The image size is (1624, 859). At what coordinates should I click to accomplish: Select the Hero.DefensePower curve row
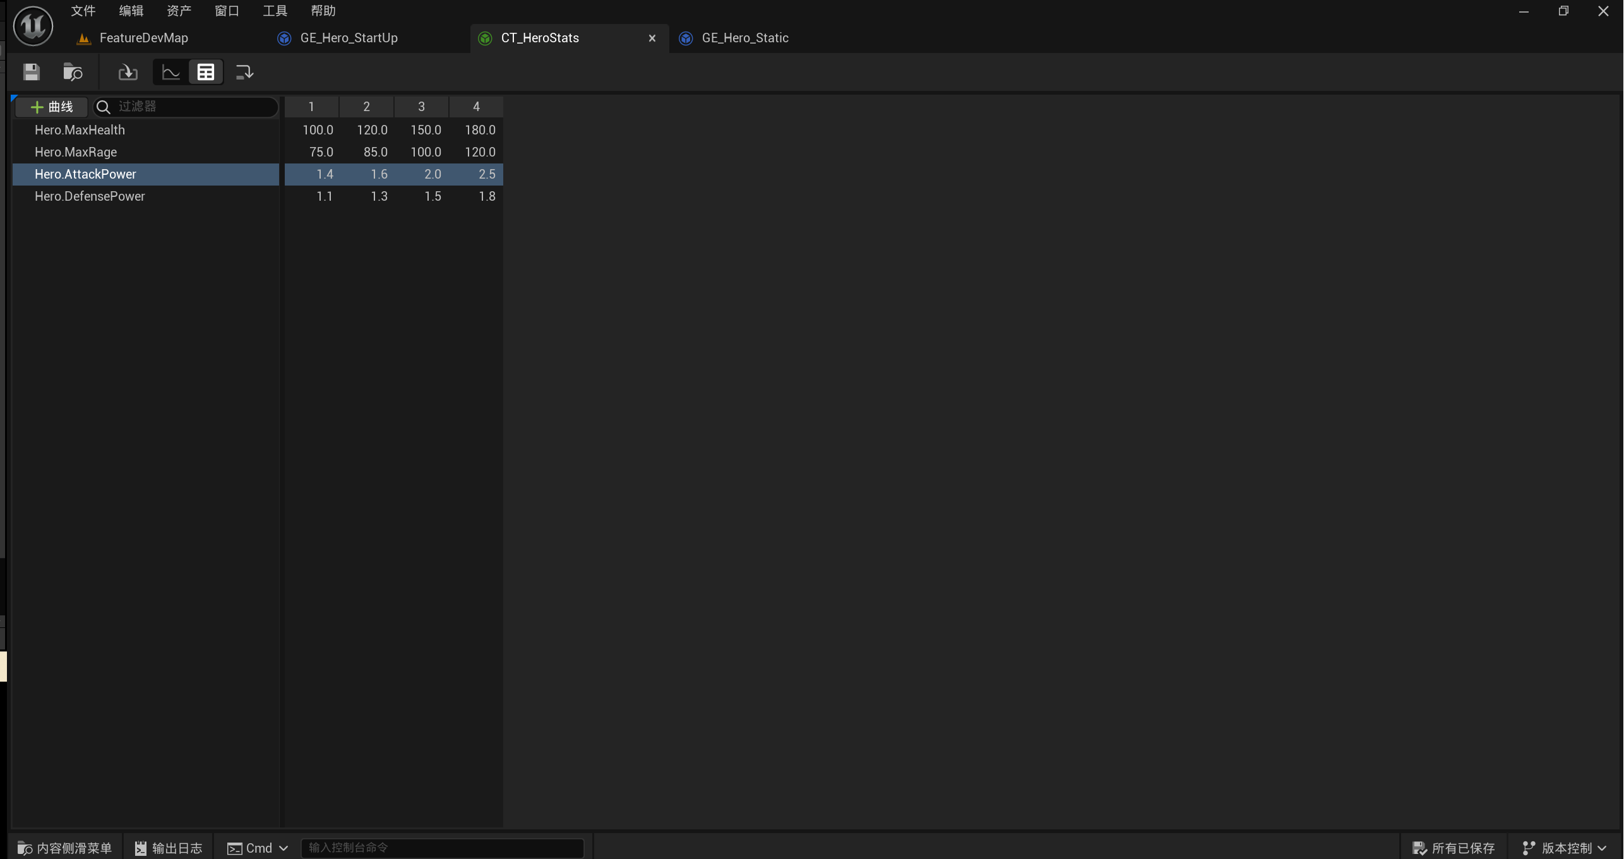(146, 196)
